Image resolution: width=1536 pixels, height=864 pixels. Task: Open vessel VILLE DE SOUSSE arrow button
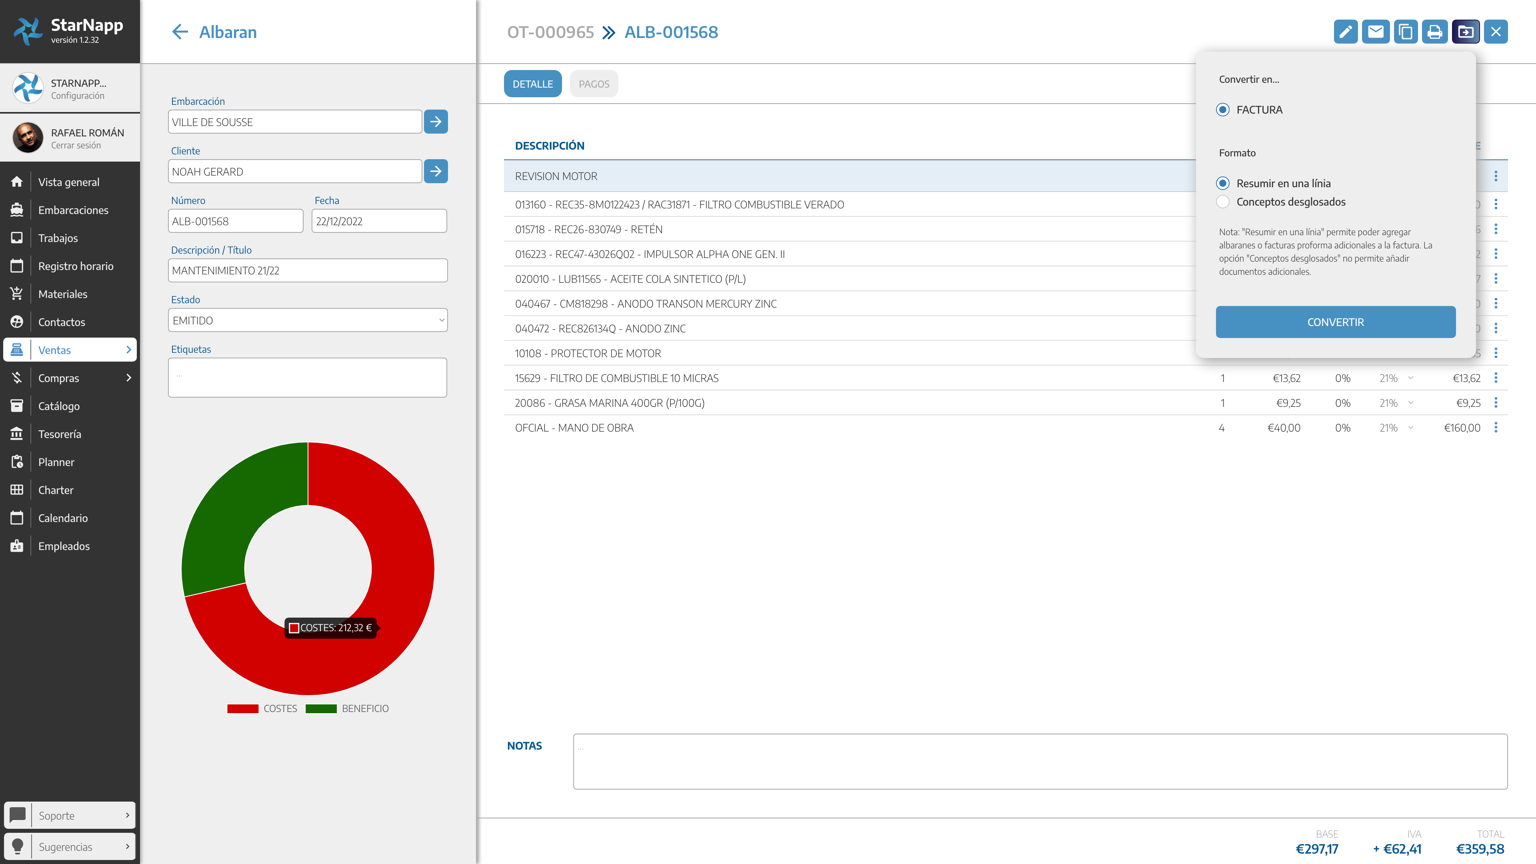436,122
